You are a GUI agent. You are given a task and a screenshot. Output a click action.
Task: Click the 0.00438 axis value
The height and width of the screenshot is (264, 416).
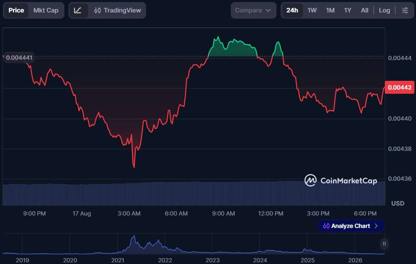click(x=399, y=148)
